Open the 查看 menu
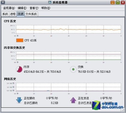 coord(34,8)
